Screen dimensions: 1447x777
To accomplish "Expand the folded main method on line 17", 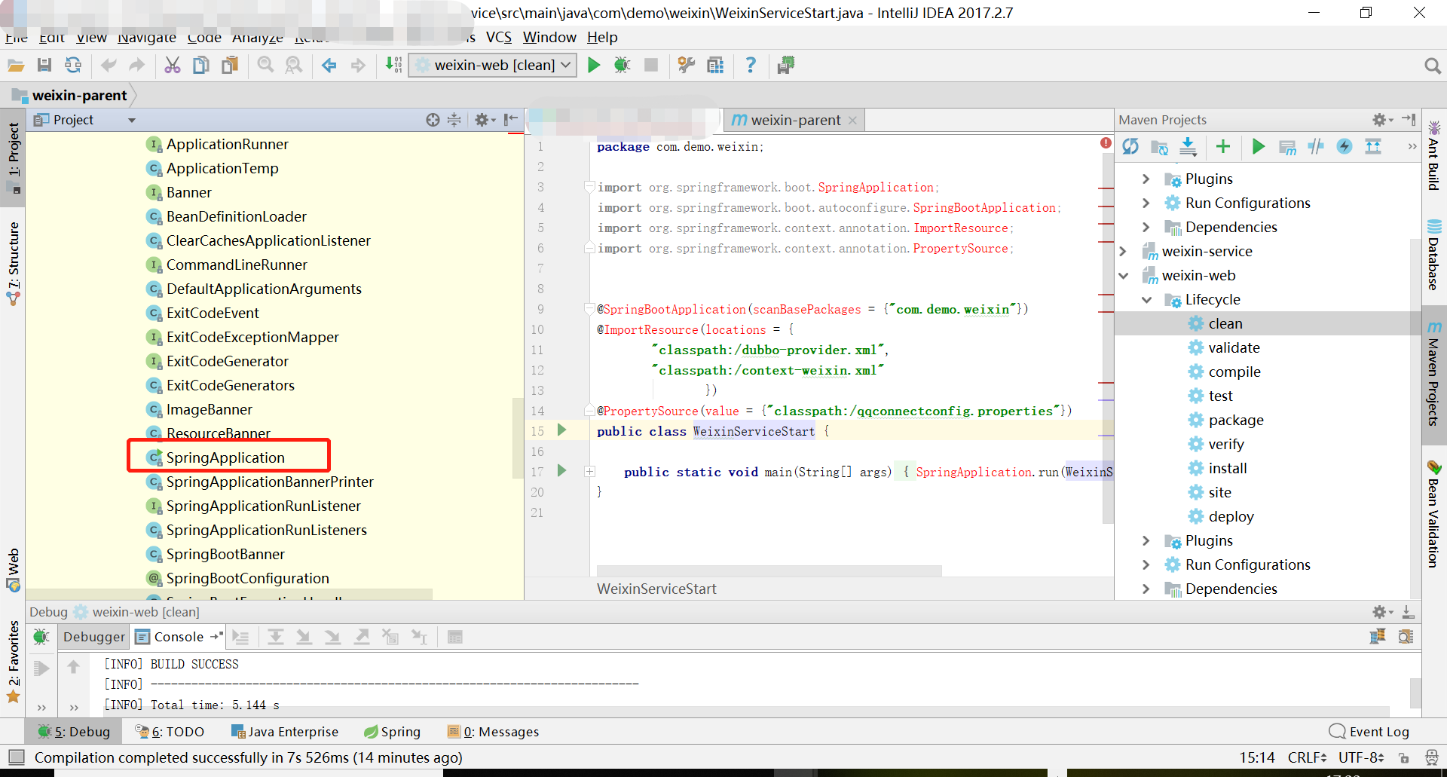I will [589, 472].
